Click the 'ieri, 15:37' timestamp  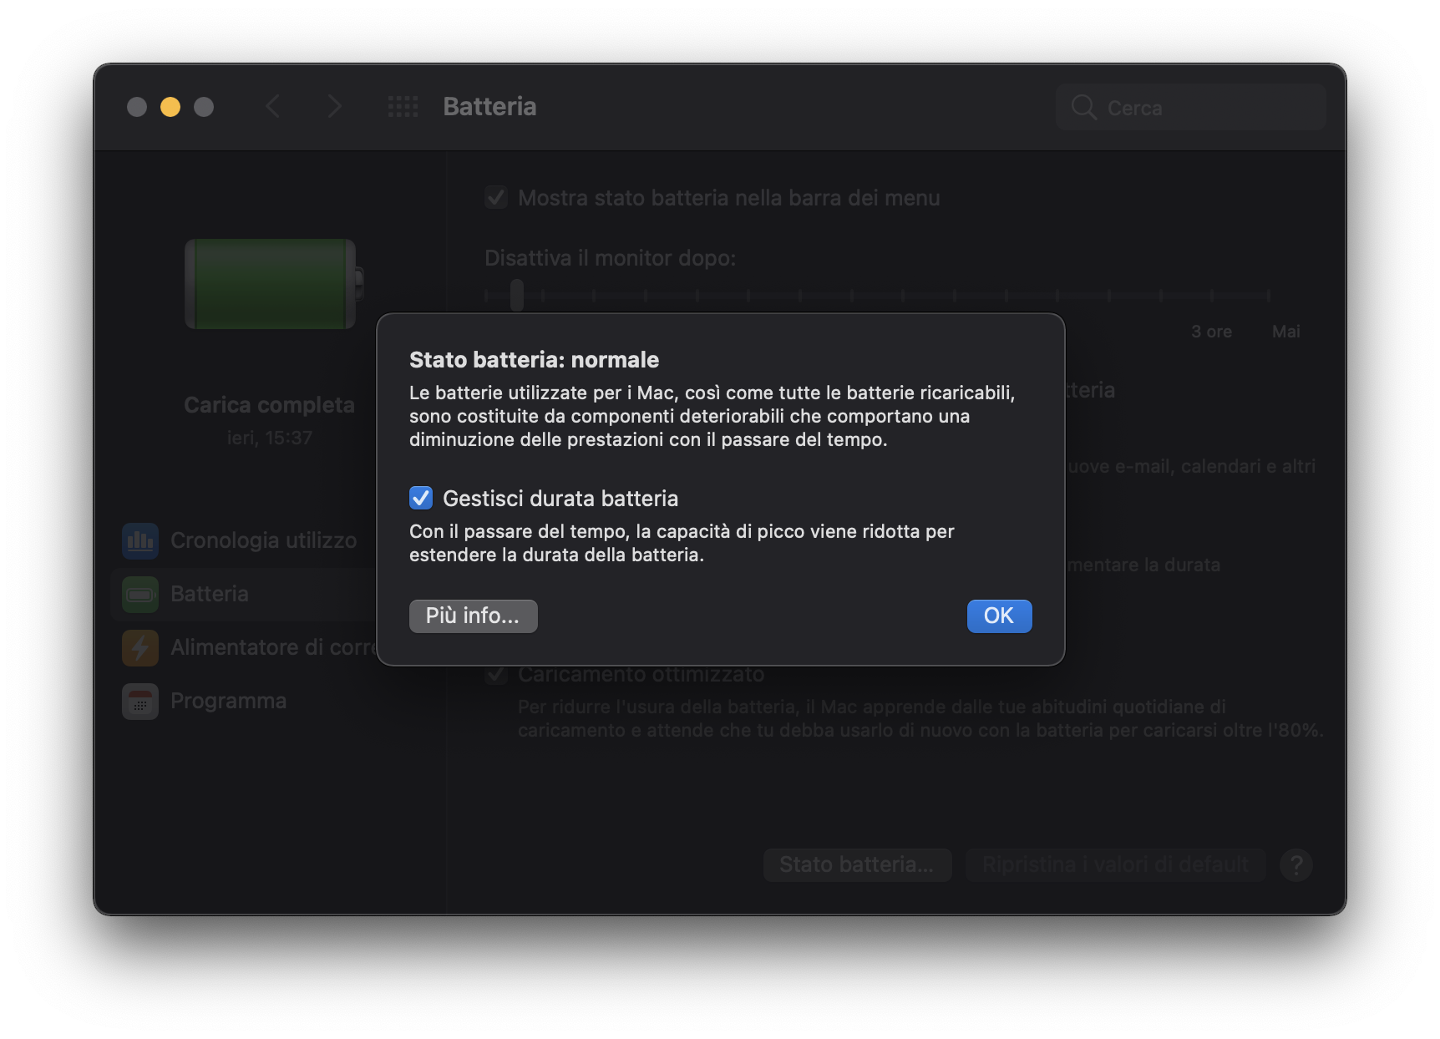[x=269, y=438]
